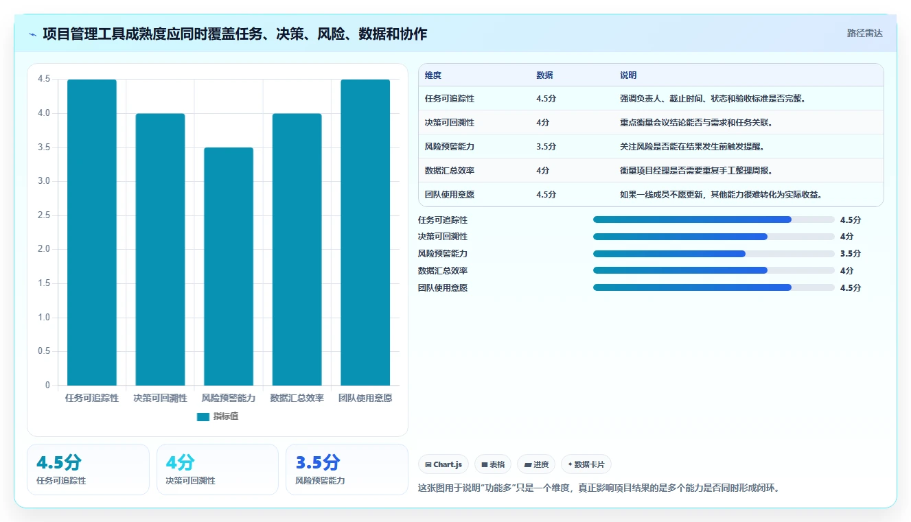Click the 决策可回溯性 progress bar
This screenshot has height=522, width=911.
[x=714, y=237]
